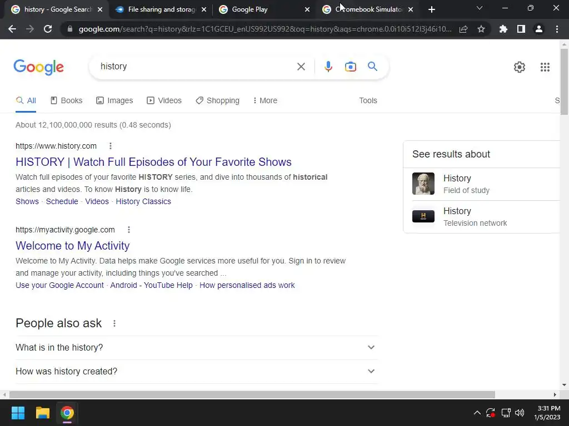The width and height of the screenshot is (569, 426).
Task: Close the history - Google Search tab
Action: 100,9
